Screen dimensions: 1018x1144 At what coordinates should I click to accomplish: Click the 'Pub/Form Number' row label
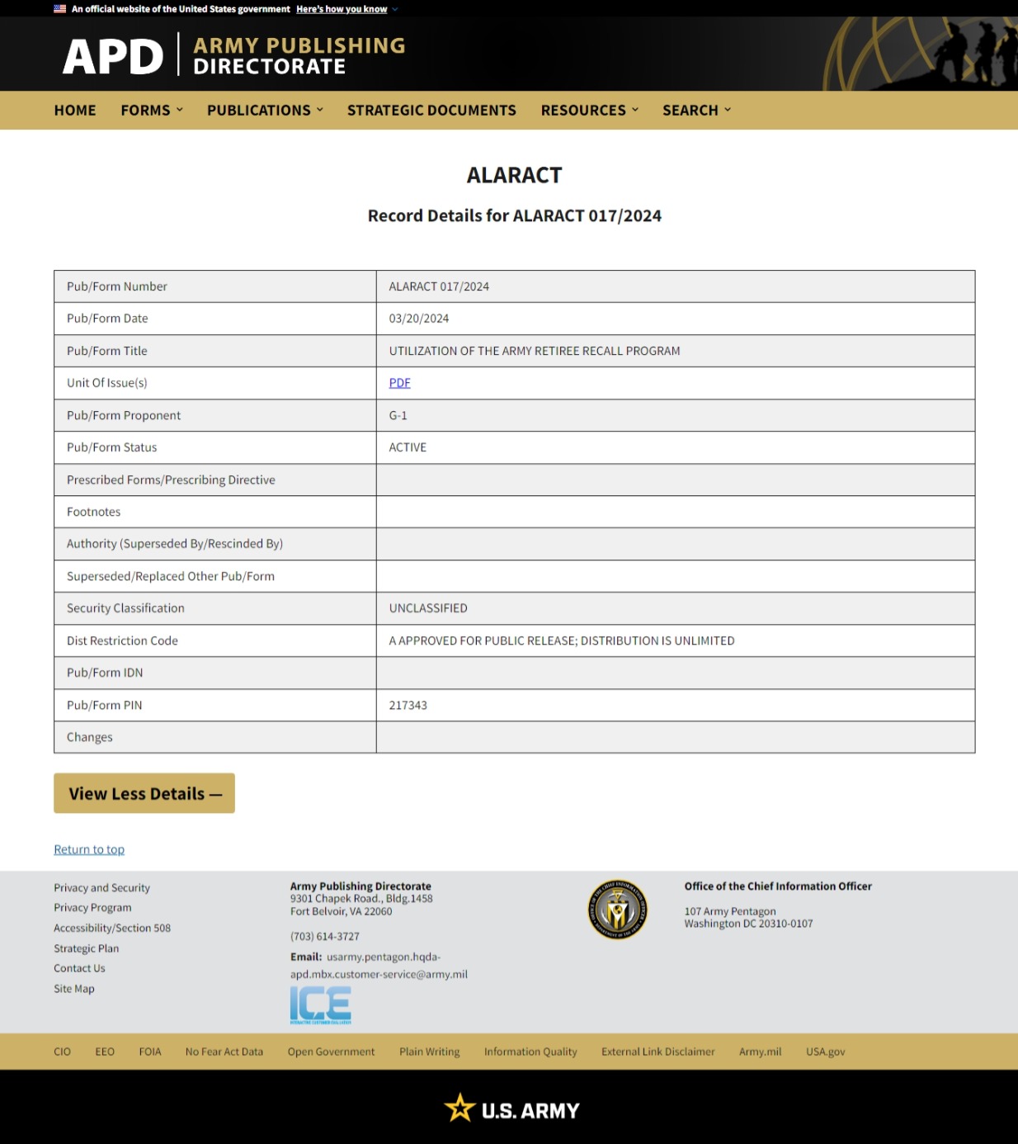tap(117, 286)
